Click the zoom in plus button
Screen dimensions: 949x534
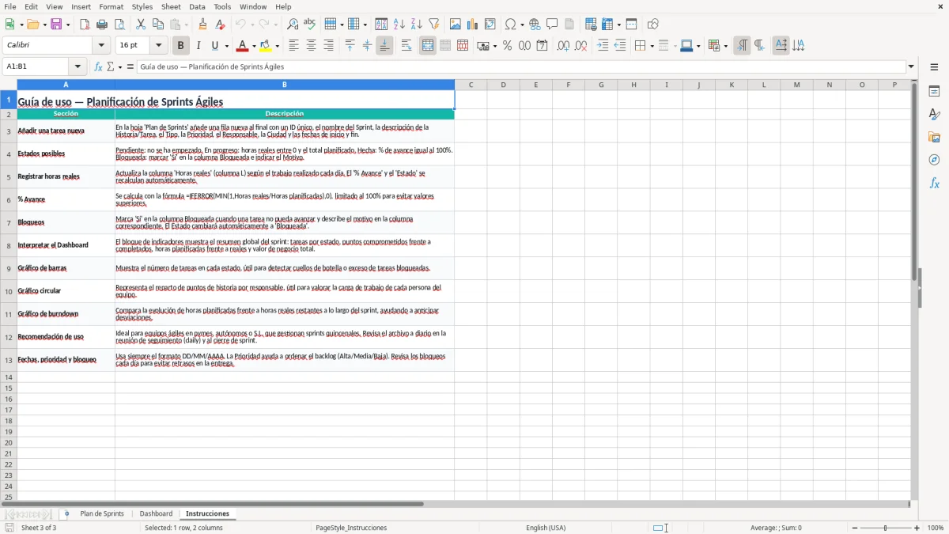(x=917, y=528)
